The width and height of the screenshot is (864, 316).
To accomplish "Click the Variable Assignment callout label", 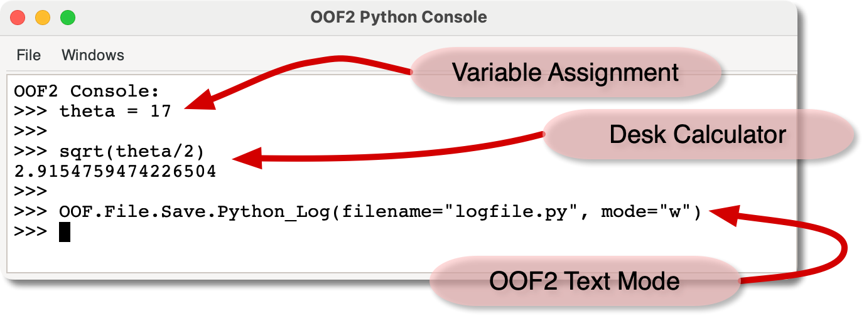I will [565, 73].
